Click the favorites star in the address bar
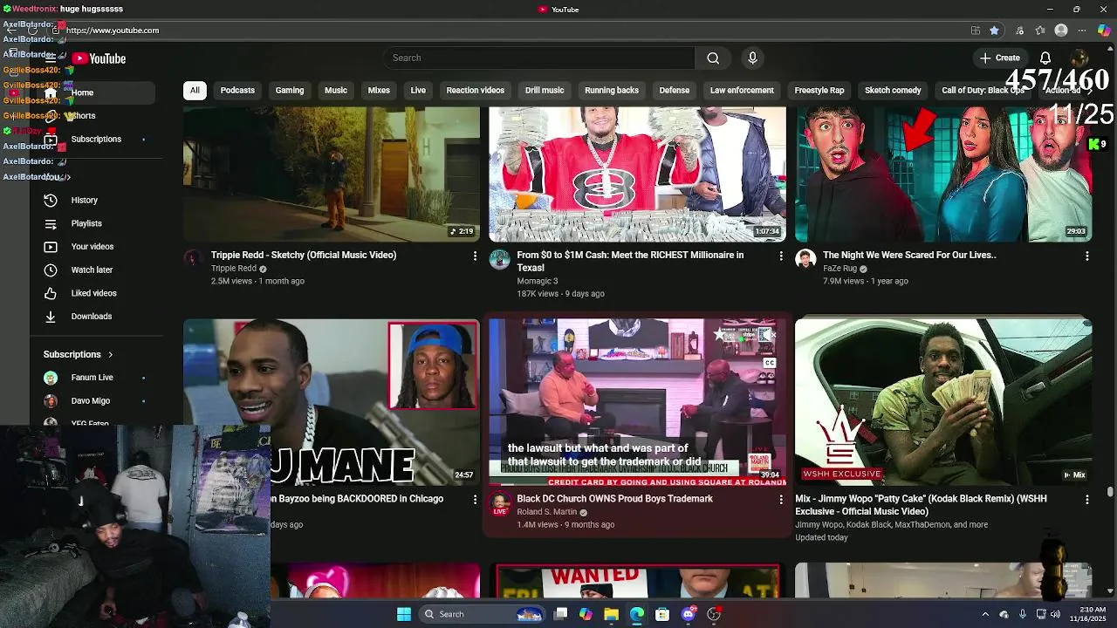 [994, 30]
